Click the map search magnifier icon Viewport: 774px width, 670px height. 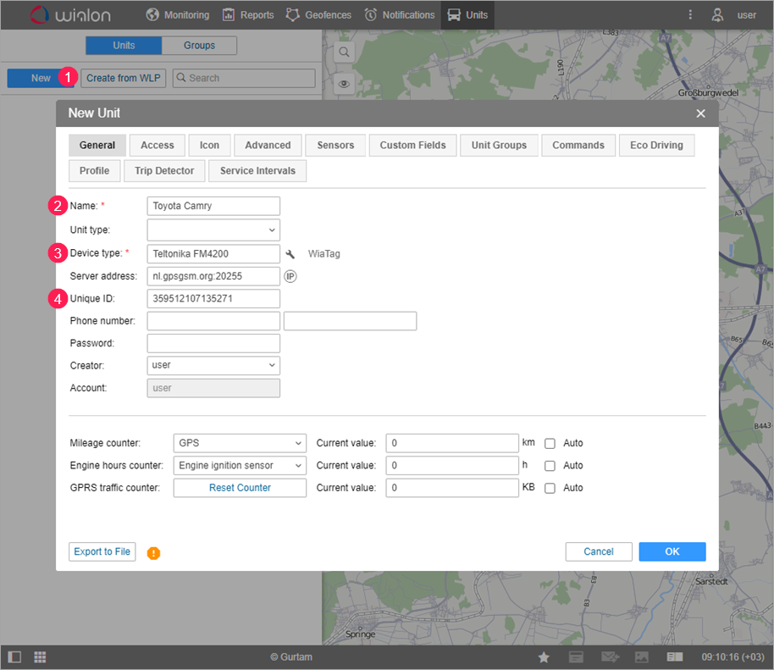[344, 52]
